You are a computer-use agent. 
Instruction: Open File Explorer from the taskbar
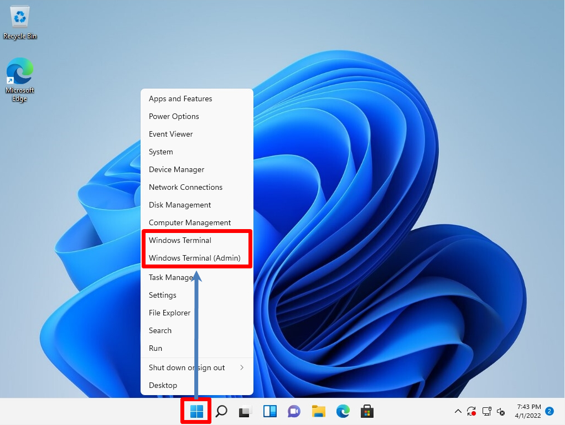(319, 411)
